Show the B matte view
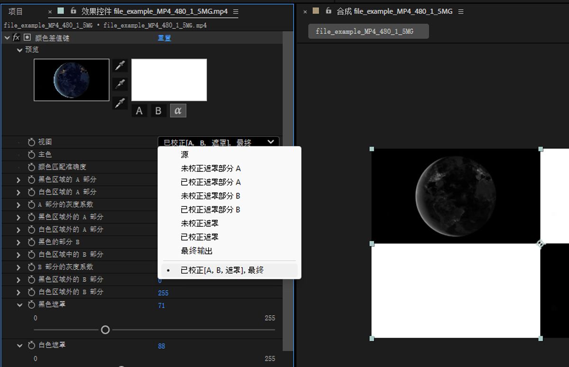The width and height of the screenshot is (569, 367). pyautogui.click(x=157, y=110)
